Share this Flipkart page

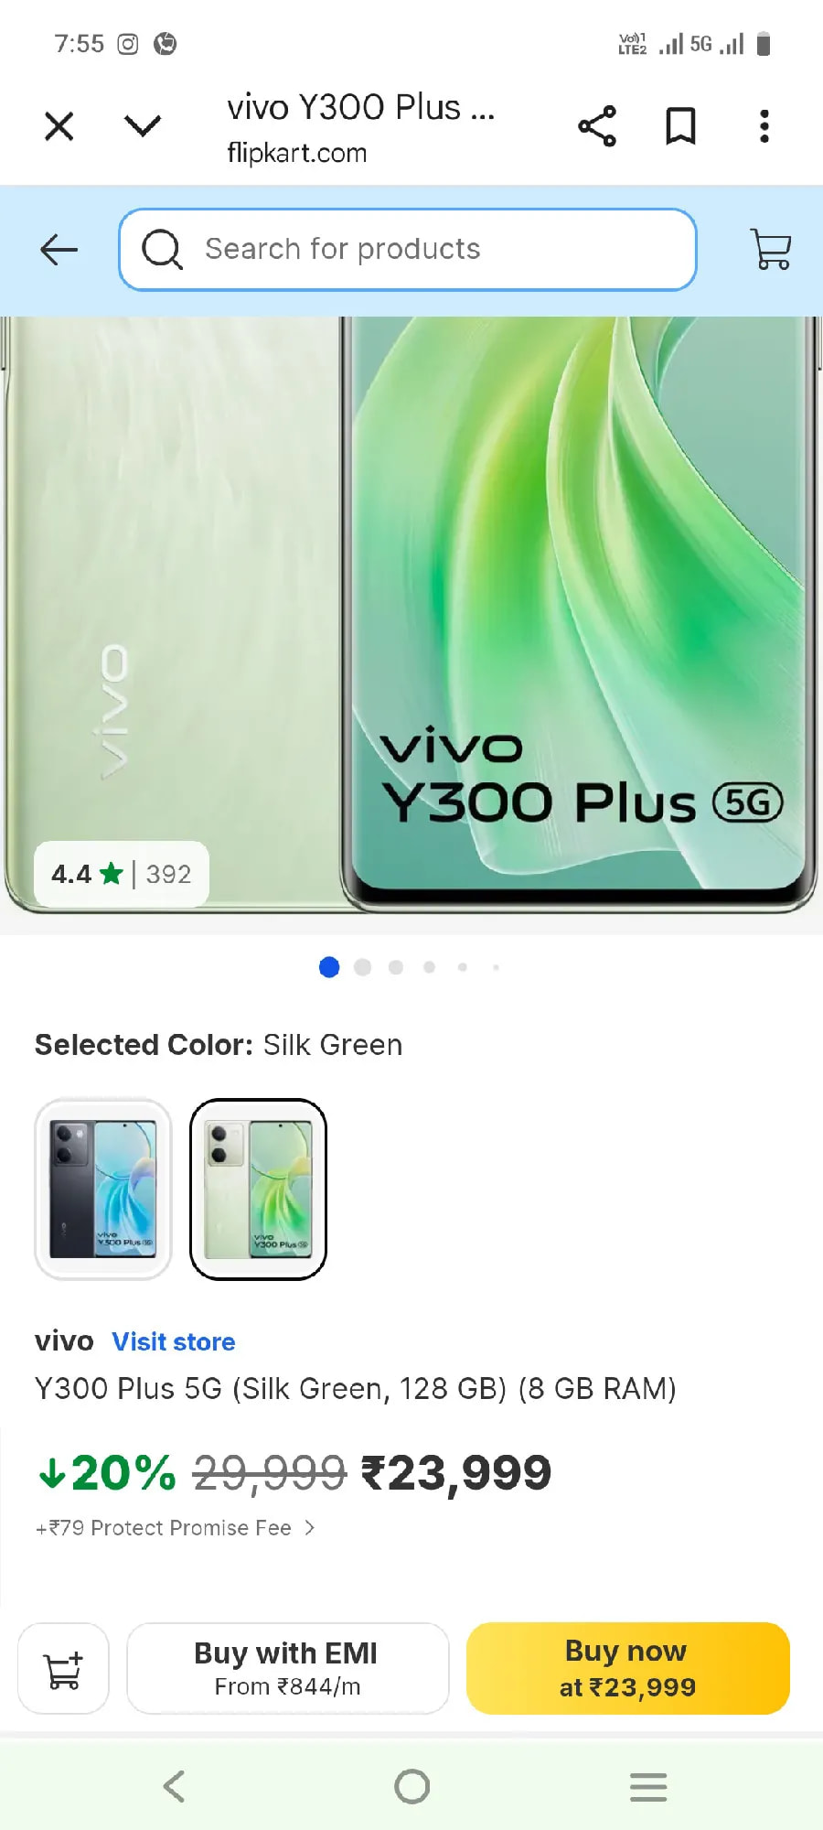click(597, 126)
